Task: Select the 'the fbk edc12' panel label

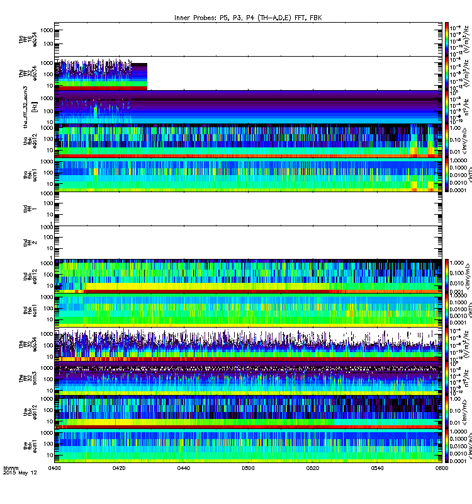Action: coord(30,412)
